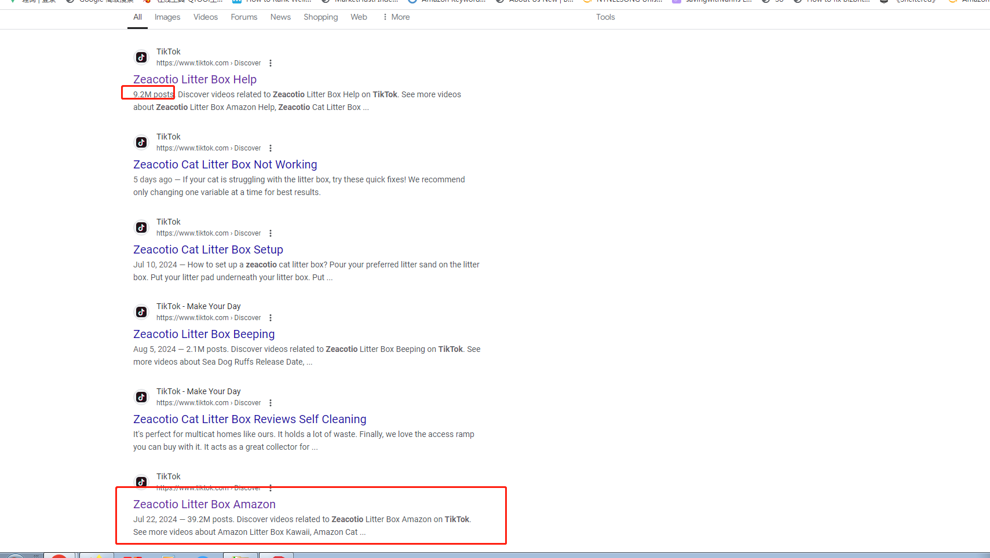The width and height of the screenshot is (990, 558).
Task: Click snippet starting '5 days ago — If your cat'
Action: [299, 186]
